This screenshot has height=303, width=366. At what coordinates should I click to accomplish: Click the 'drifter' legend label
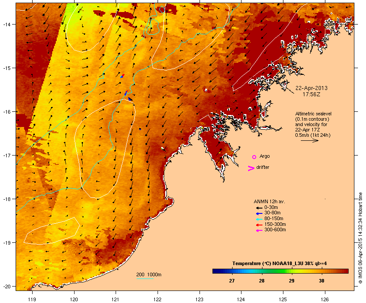click(262, 167)
